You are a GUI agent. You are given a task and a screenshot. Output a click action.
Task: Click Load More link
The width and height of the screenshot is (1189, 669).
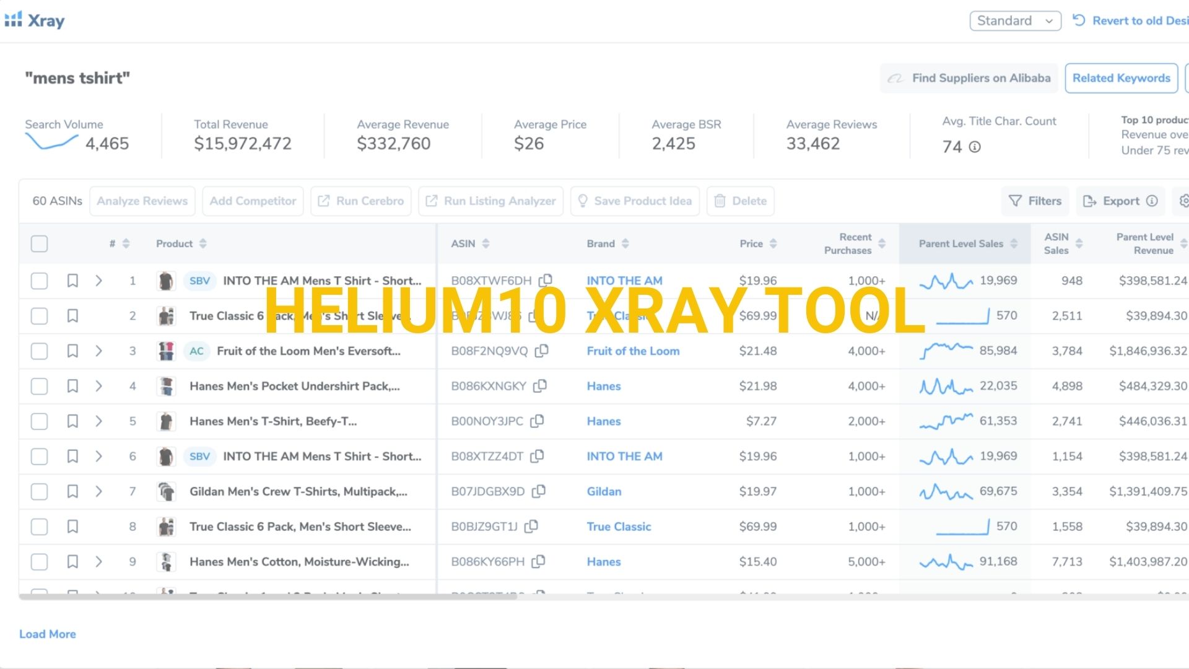pyautogui.click(x=48, y=634)
